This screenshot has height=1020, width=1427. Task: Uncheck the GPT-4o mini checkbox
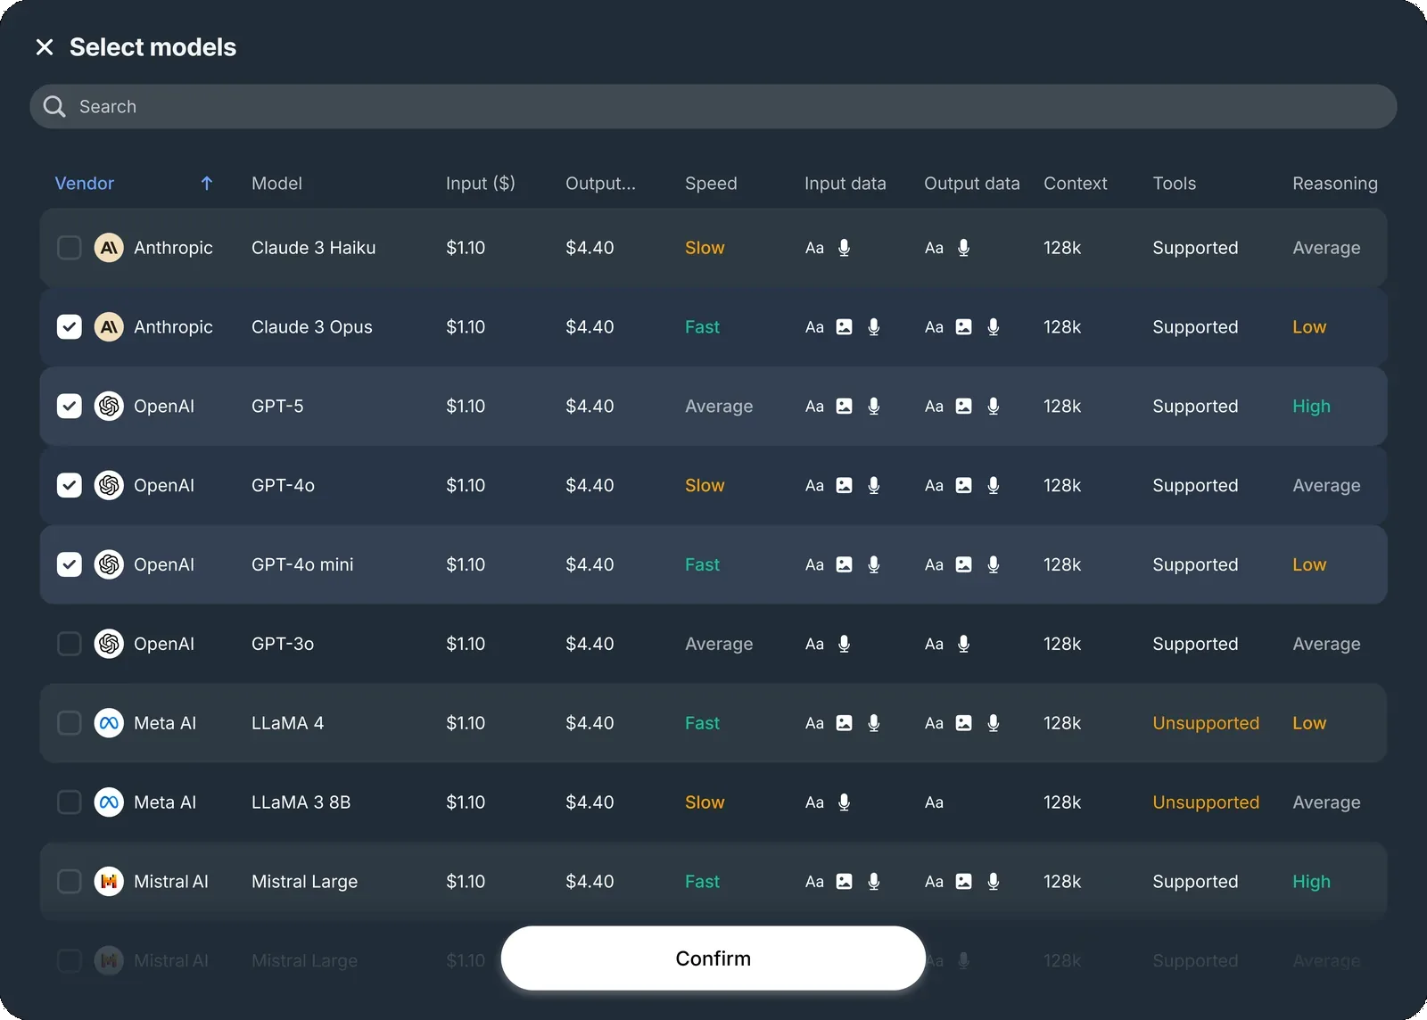[x=70, y=565]
